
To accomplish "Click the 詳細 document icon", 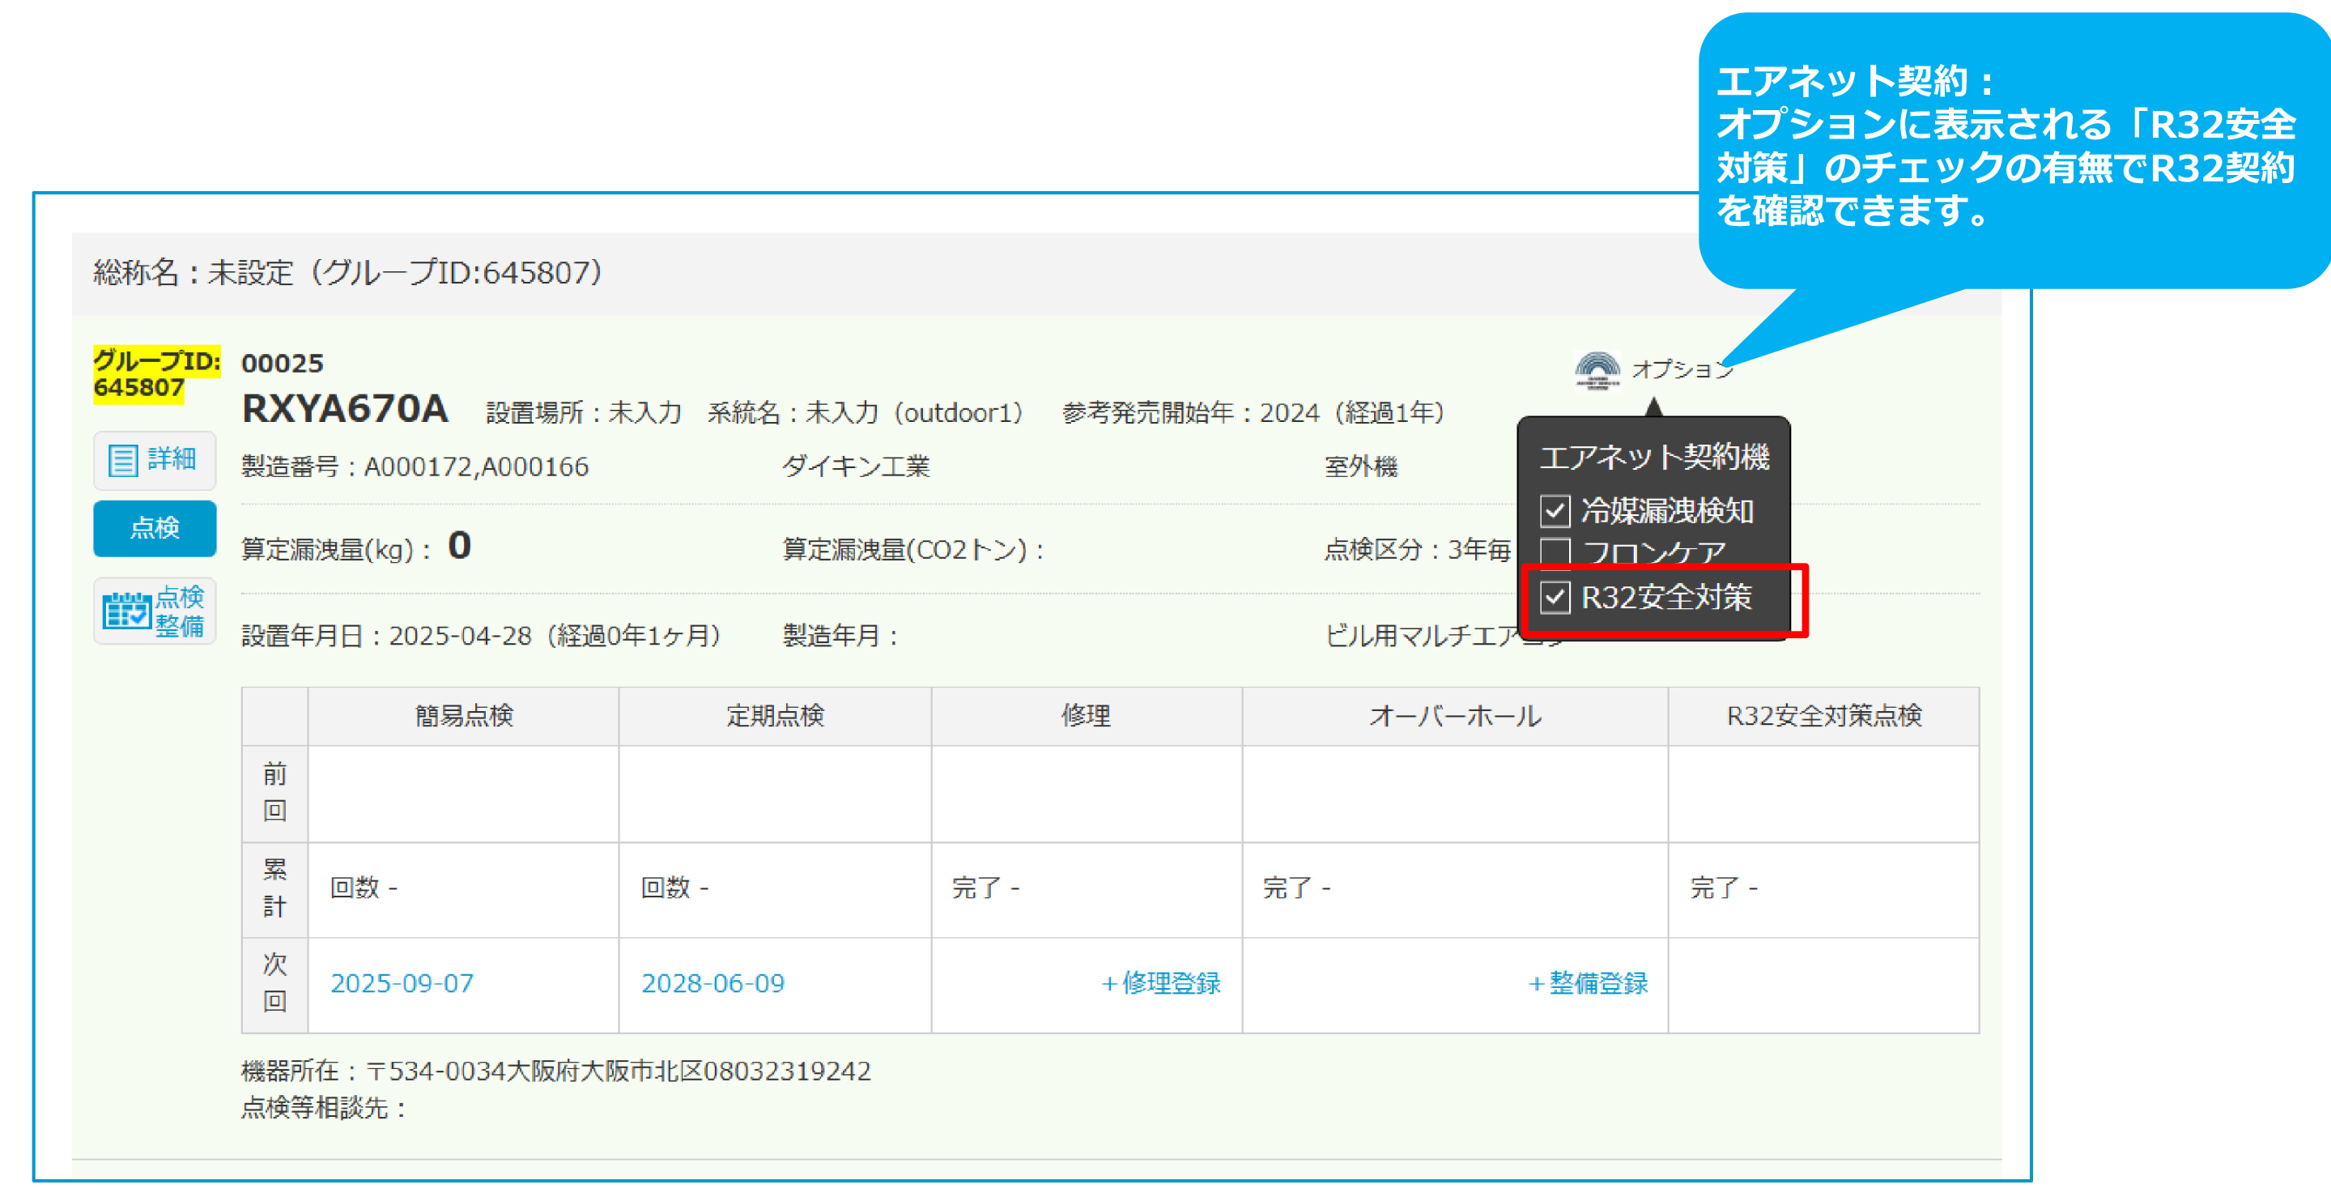I will pyautogui.click(x=123, y=460).
